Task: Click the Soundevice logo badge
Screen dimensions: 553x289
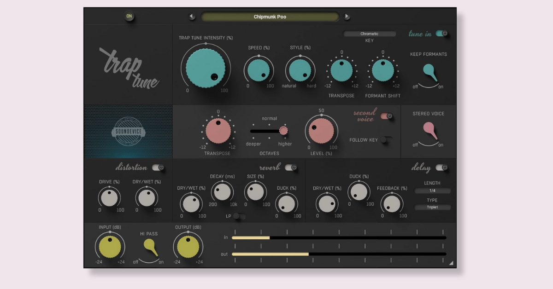Action: tap(129, 132)
